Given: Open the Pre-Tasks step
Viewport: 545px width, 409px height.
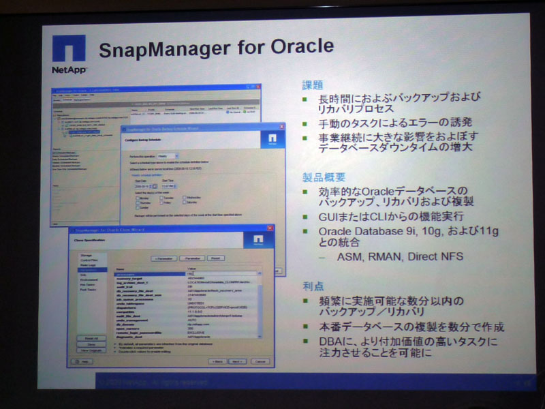Looking at the screenshot, I should click(x=88, y=284).
